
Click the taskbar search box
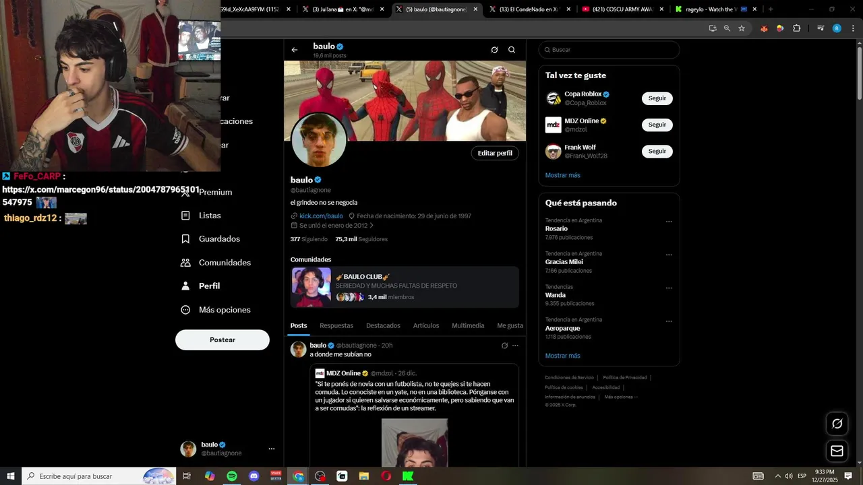tap(98, 476)
